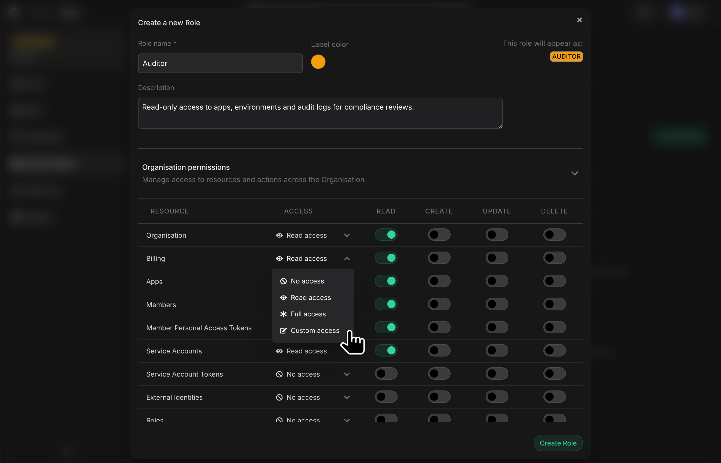Click the ACCESS column header
Viewport: 721px width, 463px height.
click(298, 211)
